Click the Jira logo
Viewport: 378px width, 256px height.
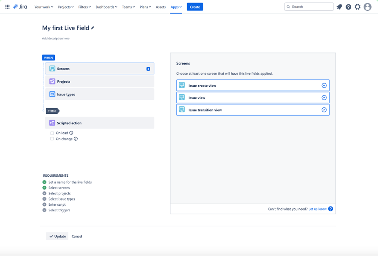coord(20,7)
